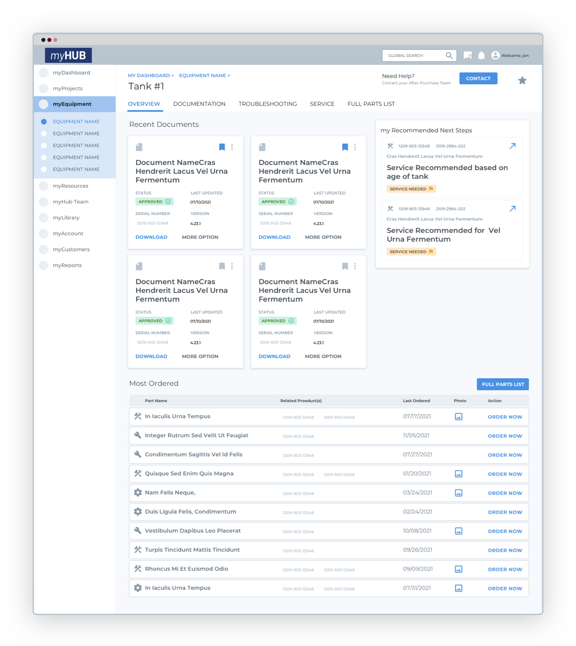Image resolution: width=576 pixels, height=646 pixels.
Task: Open arrow link on 'Vel Urna Fermentum' recommendation
Action: [x=512, y=209]
